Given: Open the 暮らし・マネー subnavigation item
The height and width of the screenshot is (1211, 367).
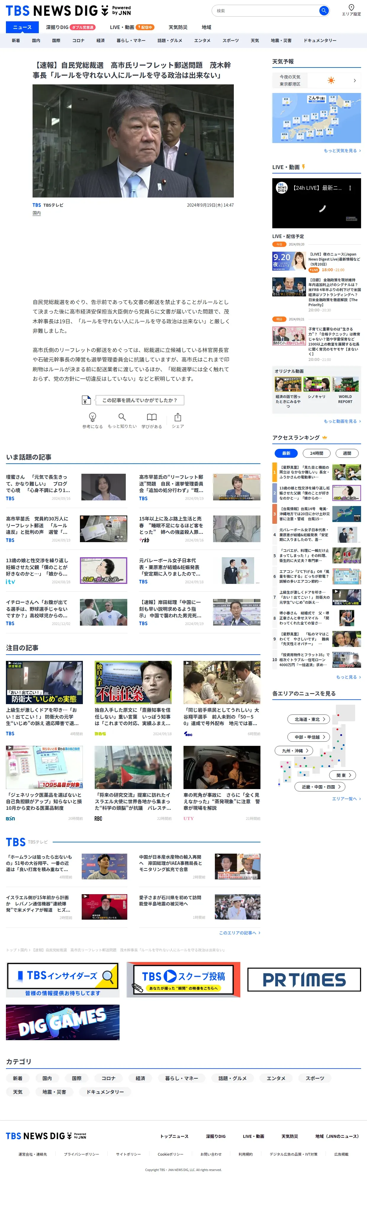Looking at the screenshot, I should point(131,41).
